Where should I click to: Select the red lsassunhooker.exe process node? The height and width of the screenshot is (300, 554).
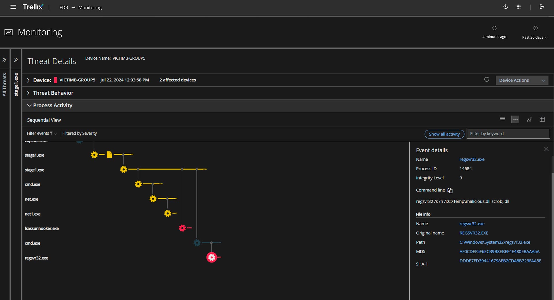[182, 228]
